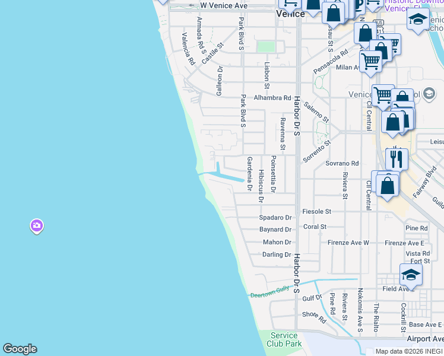Click the Venice city name label
Viewport: 444px width, 356px height.
[x=290, y=14]
